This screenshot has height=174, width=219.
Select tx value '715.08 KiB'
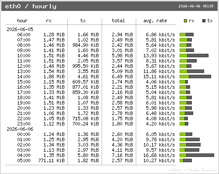[x=85, y=118]
